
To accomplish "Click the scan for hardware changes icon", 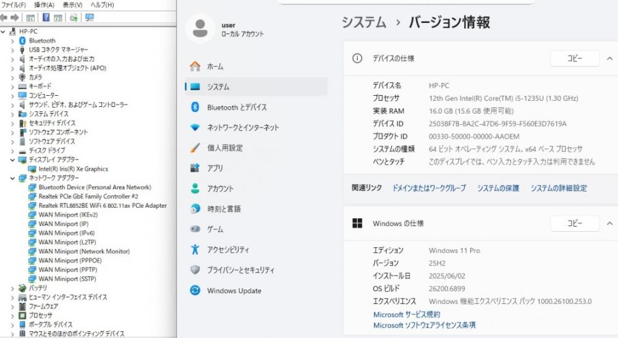I will pyautogui.click(x=74, y=17).
